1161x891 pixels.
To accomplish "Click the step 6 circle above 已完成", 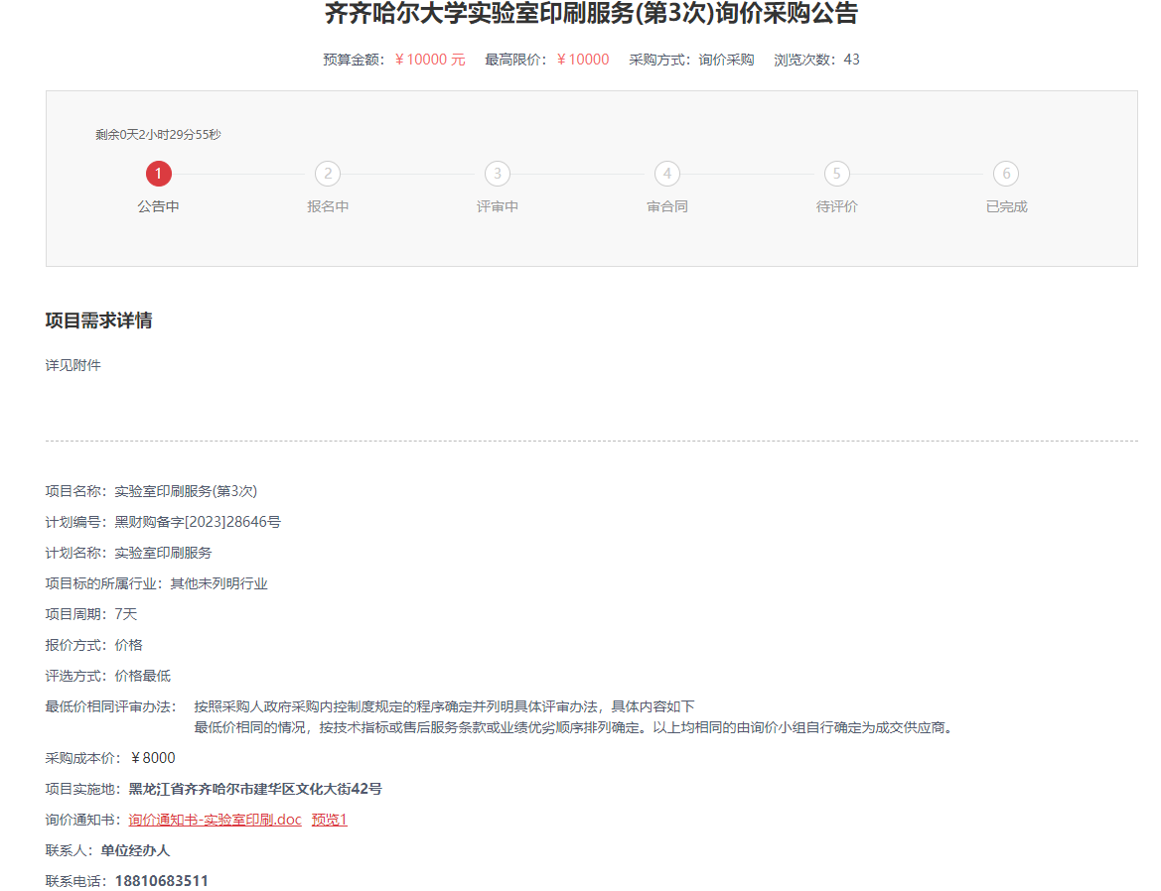I will [x=1006, y=174].
